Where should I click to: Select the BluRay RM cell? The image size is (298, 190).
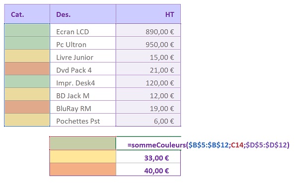pyautogui.click(x=83, y=107)
